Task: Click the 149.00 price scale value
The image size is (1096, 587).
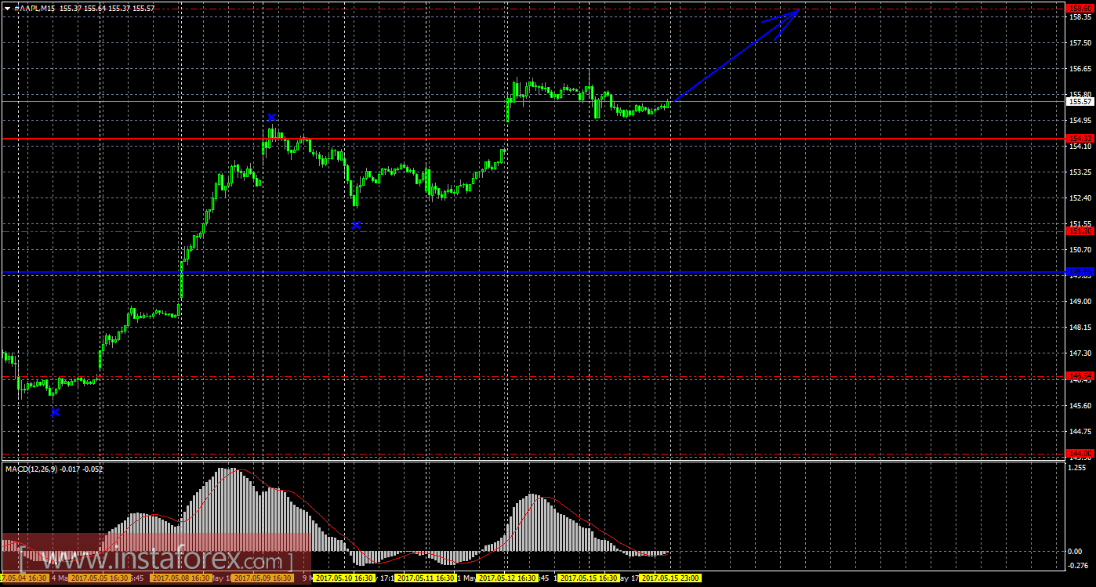Action: coord(1079,302)
